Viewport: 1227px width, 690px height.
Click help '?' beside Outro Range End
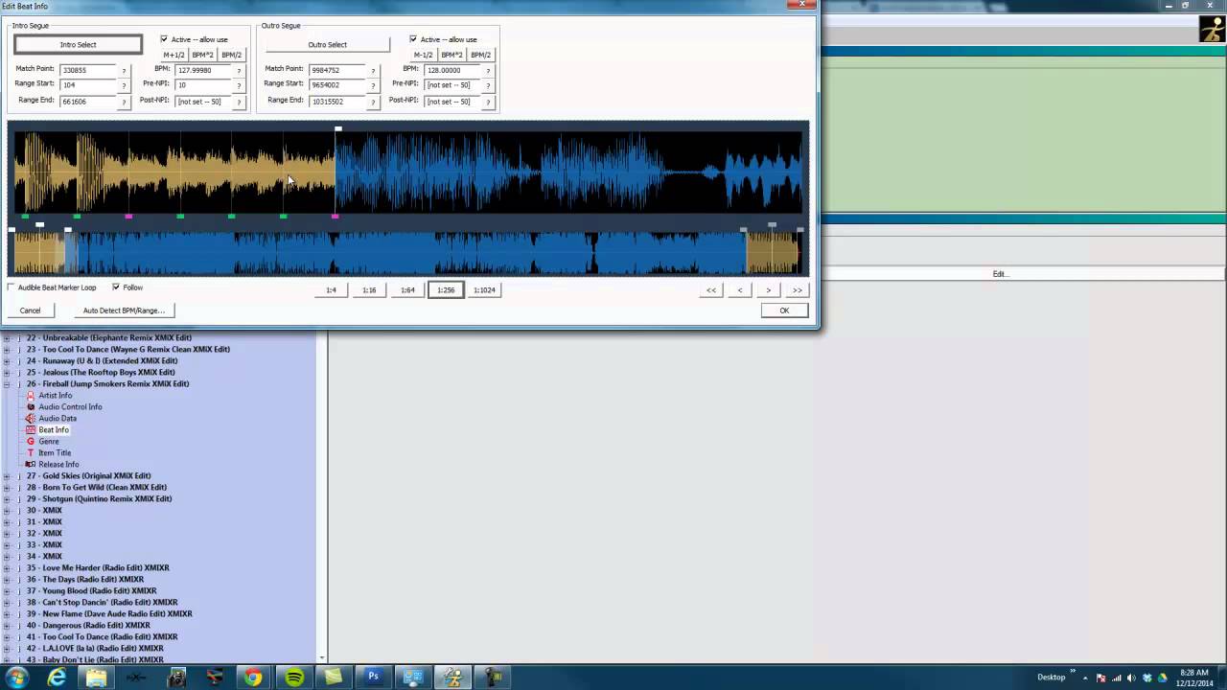point(373,101)
